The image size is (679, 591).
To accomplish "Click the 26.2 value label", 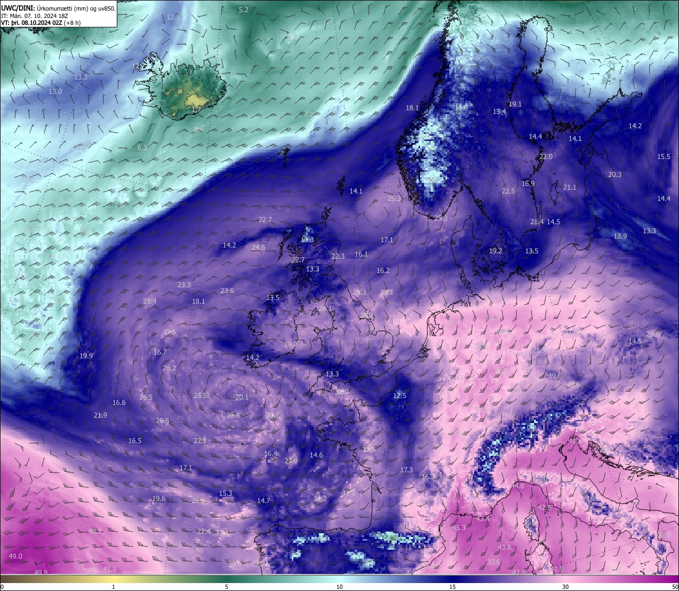I will [x=169, y=368].
